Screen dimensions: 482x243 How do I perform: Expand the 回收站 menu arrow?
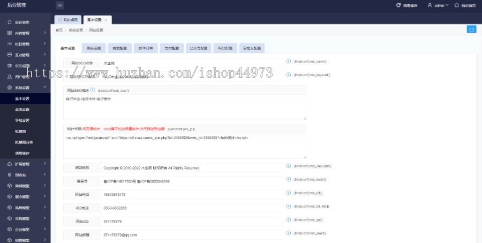tap(44, 175)
